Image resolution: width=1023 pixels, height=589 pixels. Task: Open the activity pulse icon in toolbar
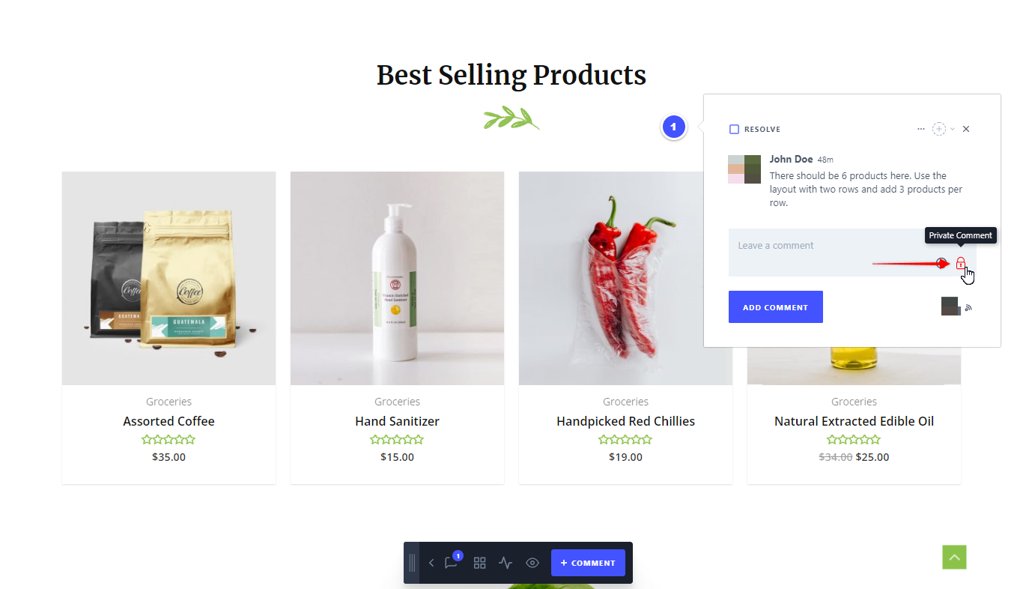point(506,563)
